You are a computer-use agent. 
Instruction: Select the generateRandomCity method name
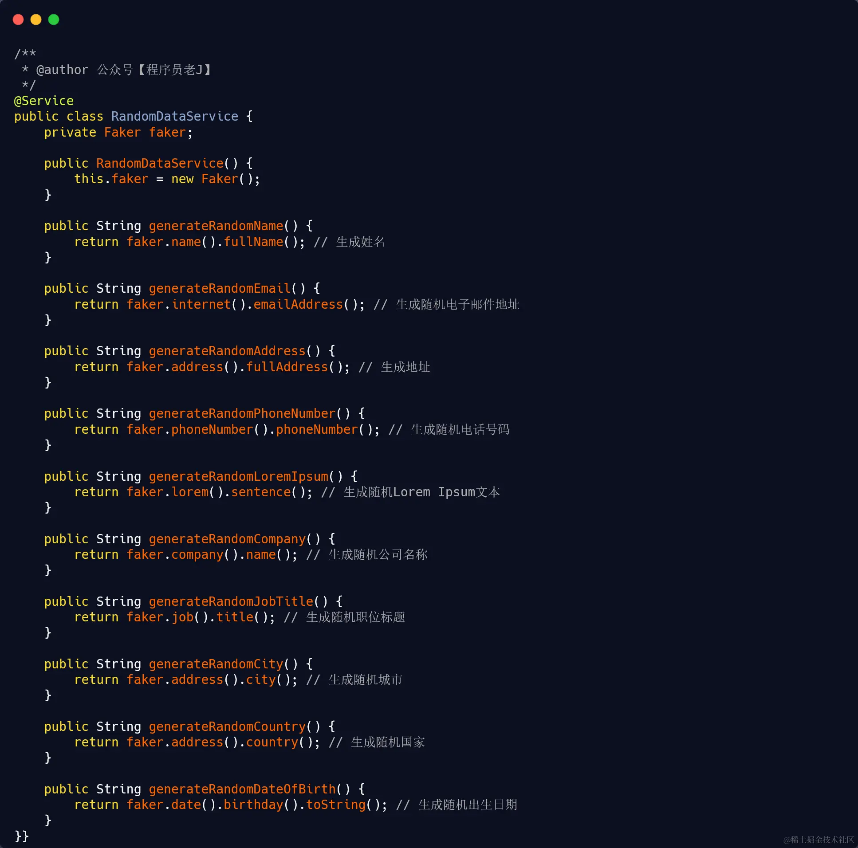click(x=216, y=664)
